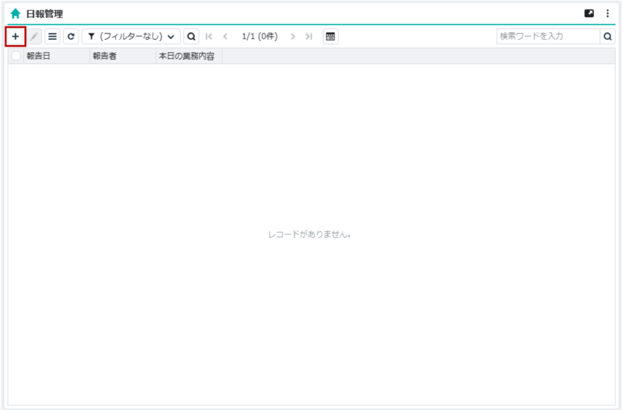Click search button beside the search word field
622x410 pixels.
coord(607,36)
